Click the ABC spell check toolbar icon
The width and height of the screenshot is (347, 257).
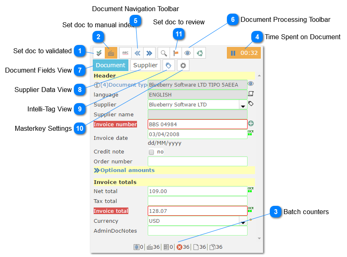pyautogui.click(x=125, y=53)
